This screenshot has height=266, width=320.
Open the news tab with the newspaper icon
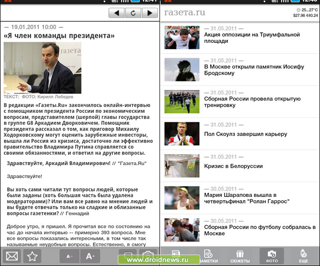tap(175, 253)
